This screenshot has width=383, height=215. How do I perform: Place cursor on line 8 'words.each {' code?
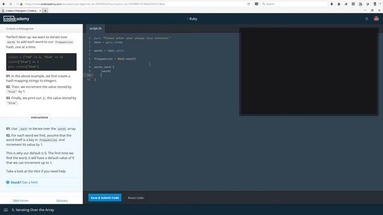(104, 67)
